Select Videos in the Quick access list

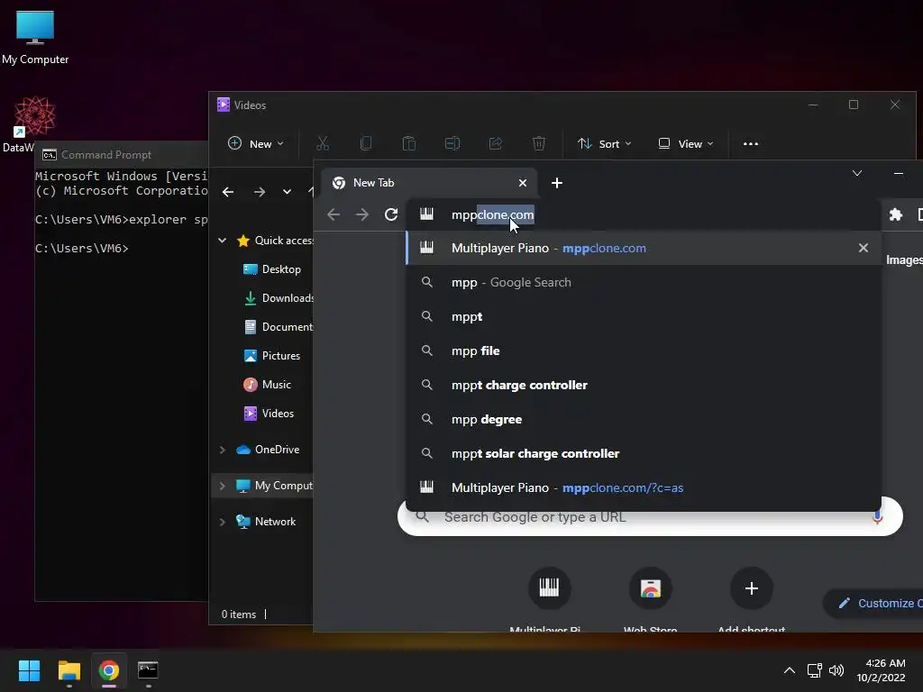pyautogui.click(x=269, y=413)
